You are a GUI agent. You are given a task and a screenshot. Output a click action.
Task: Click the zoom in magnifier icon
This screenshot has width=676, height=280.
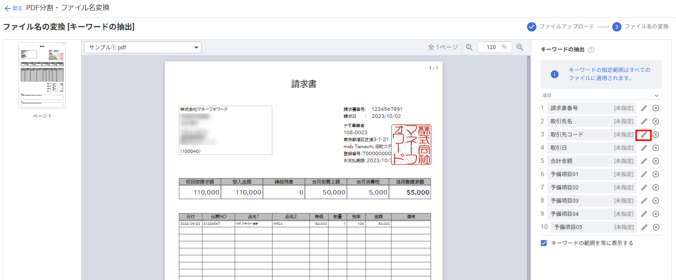520,47
